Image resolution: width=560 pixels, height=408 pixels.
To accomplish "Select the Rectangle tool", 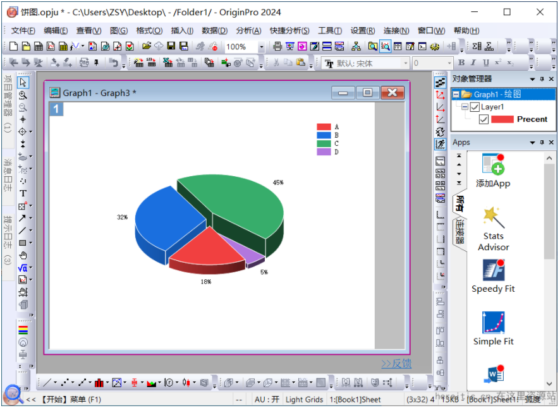I will 23,243.
